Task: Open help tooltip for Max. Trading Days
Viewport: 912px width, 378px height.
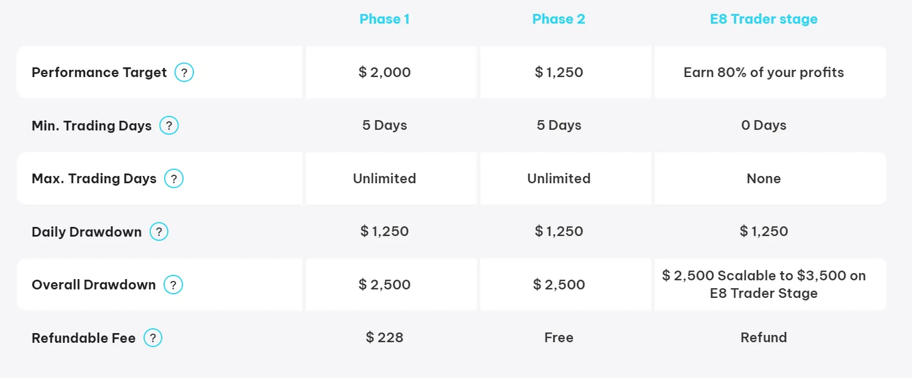Action: [174, 179]
